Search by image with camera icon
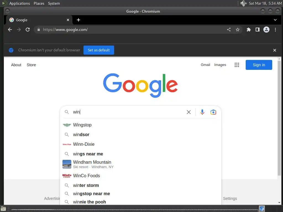The height and width of the screenshot is (212, 283). pos(213,112)
